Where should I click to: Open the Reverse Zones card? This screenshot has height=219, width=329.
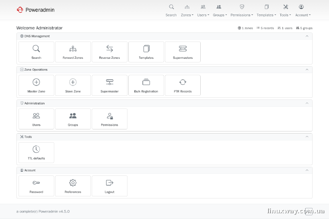tap(109, 52)
